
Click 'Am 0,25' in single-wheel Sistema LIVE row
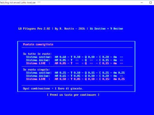point(119,79)
